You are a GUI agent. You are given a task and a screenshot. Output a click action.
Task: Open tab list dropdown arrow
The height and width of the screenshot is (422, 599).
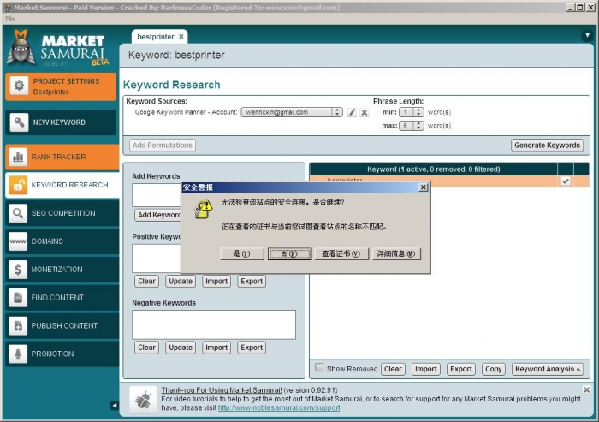click(x=587, y=36)
